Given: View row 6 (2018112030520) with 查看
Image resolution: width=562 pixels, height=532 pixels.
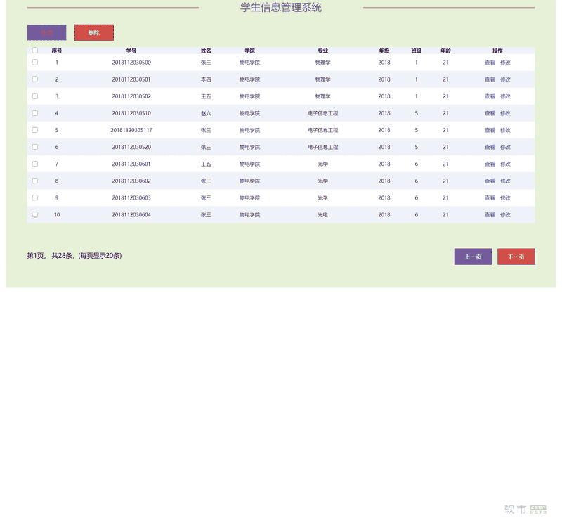Looking at the screenshot, I should [490, 147].
